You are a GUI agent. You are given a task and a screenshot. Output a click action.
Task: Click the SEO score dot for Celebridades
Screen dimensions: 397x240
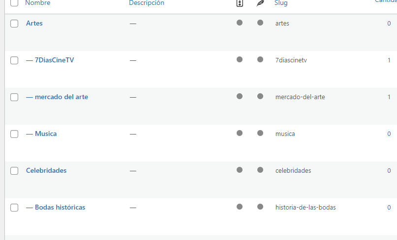[x=240, y=170]
